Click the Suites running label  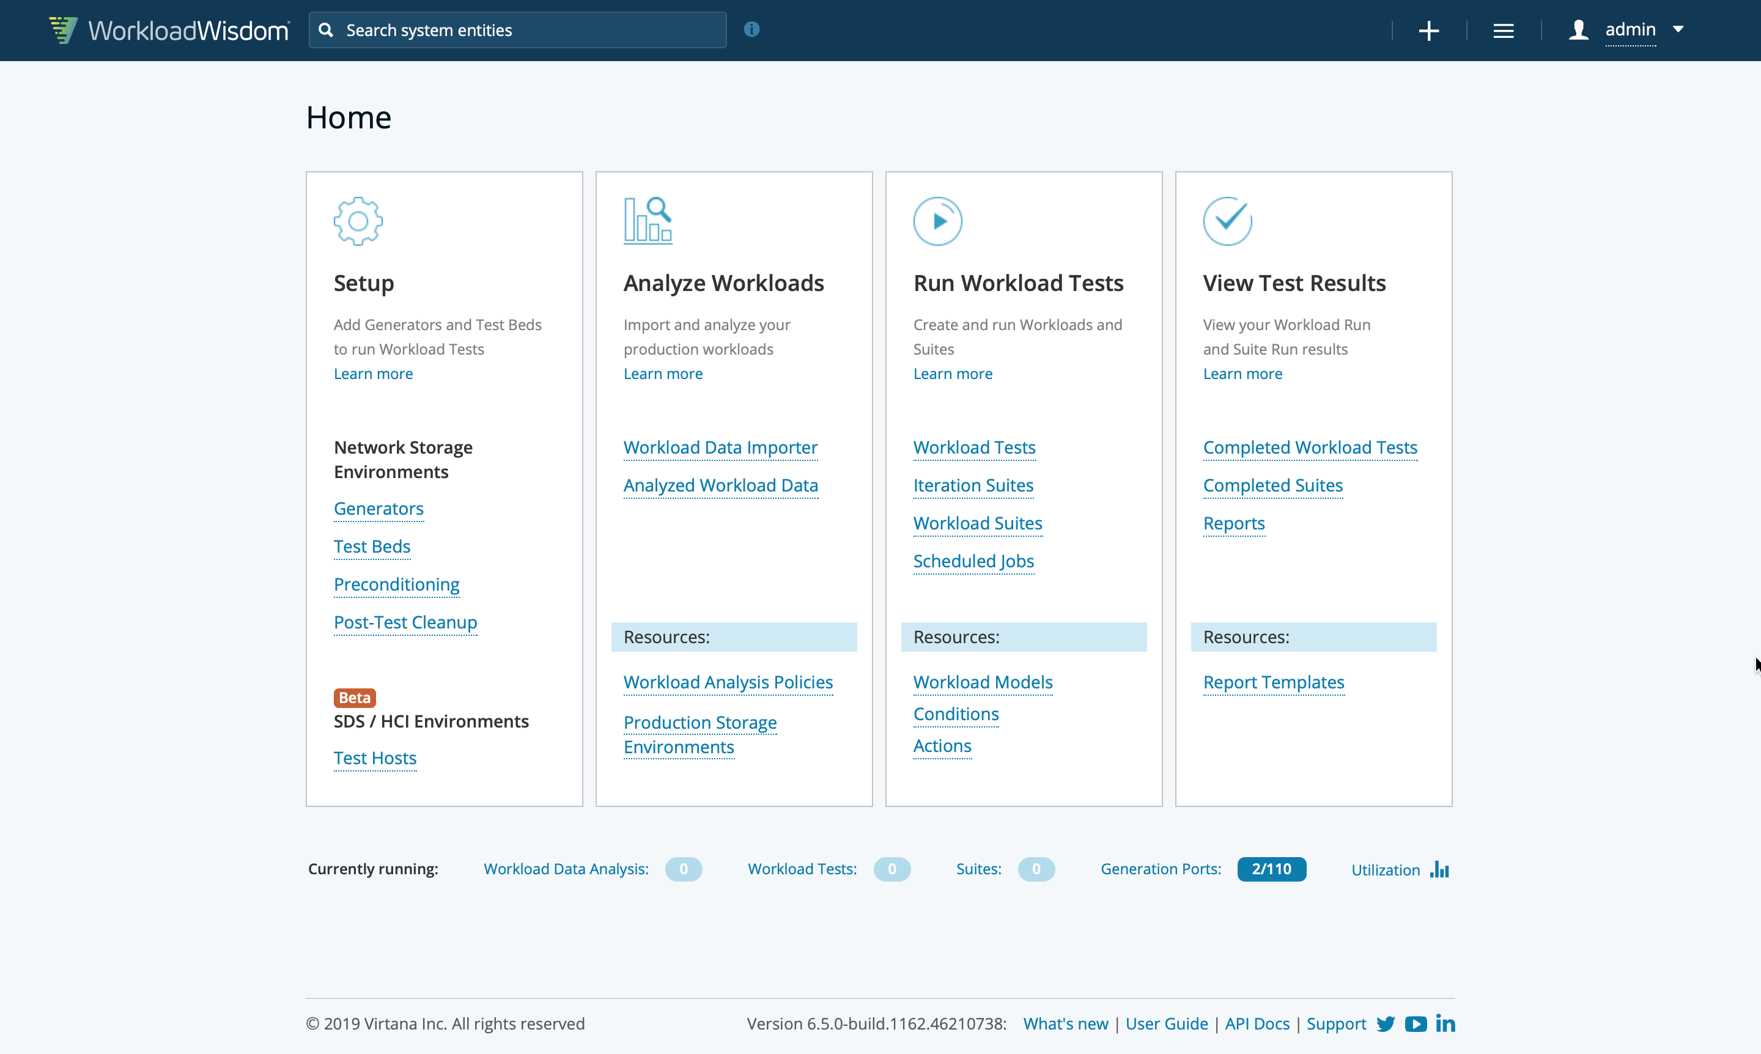(978, 869)
